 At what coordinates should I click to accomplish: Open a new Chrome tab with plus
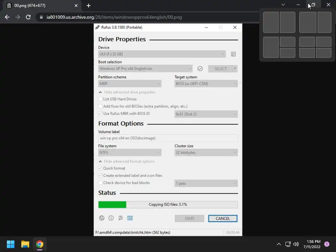pyautogui.click(x=89, y=6)
